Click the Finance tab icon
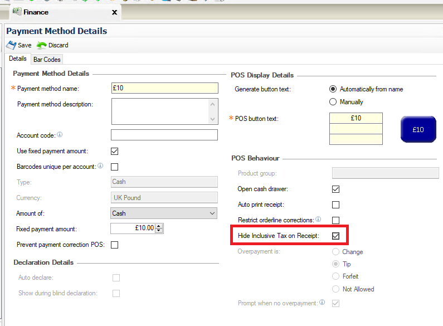The height and width of the screenshot is (326, 443). 17,12
